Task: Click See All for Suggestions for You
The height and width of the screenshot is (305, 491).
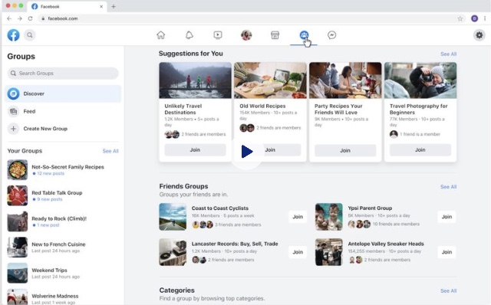Action: tap(448, 54)
